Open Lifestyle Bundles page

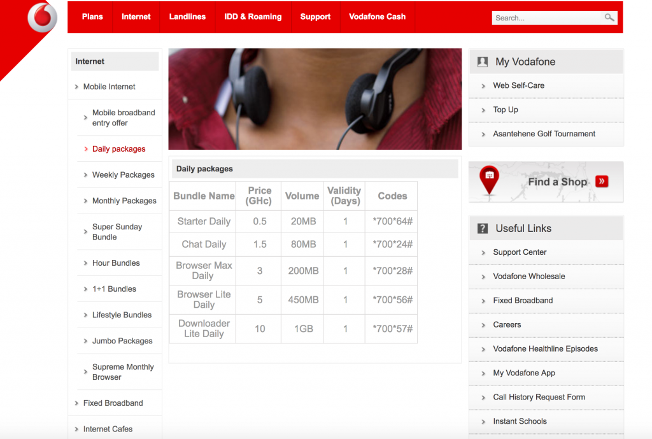[x=122, y=315]
